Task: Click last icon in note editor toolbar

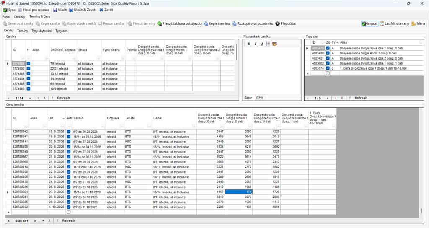Action: (x=274, y=44)
